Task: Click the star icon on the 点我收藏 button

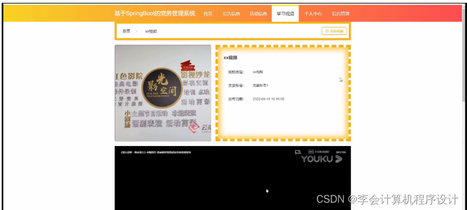Action: (x=327, y=31)
